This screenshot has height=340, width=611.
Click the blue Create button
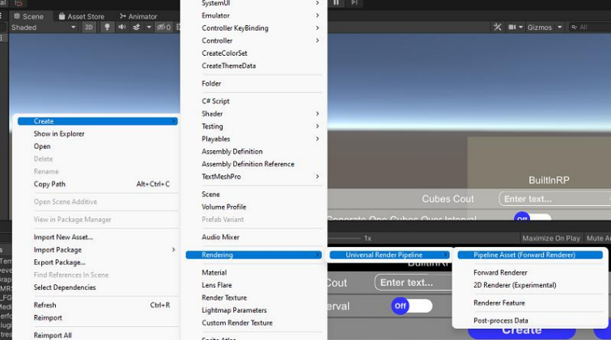point(521,330)
